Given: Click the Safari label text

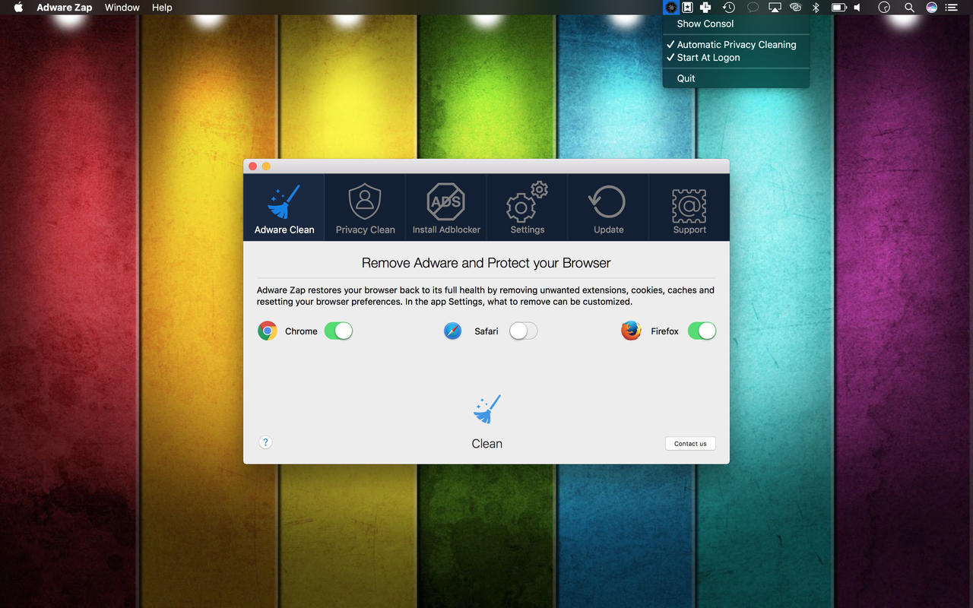Looking at the screenshot, I should (x=486, y=331).
